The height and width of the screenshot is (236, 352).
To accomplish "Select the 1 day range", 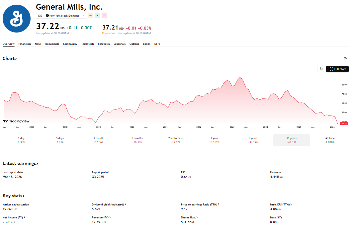I will (21, 140).
